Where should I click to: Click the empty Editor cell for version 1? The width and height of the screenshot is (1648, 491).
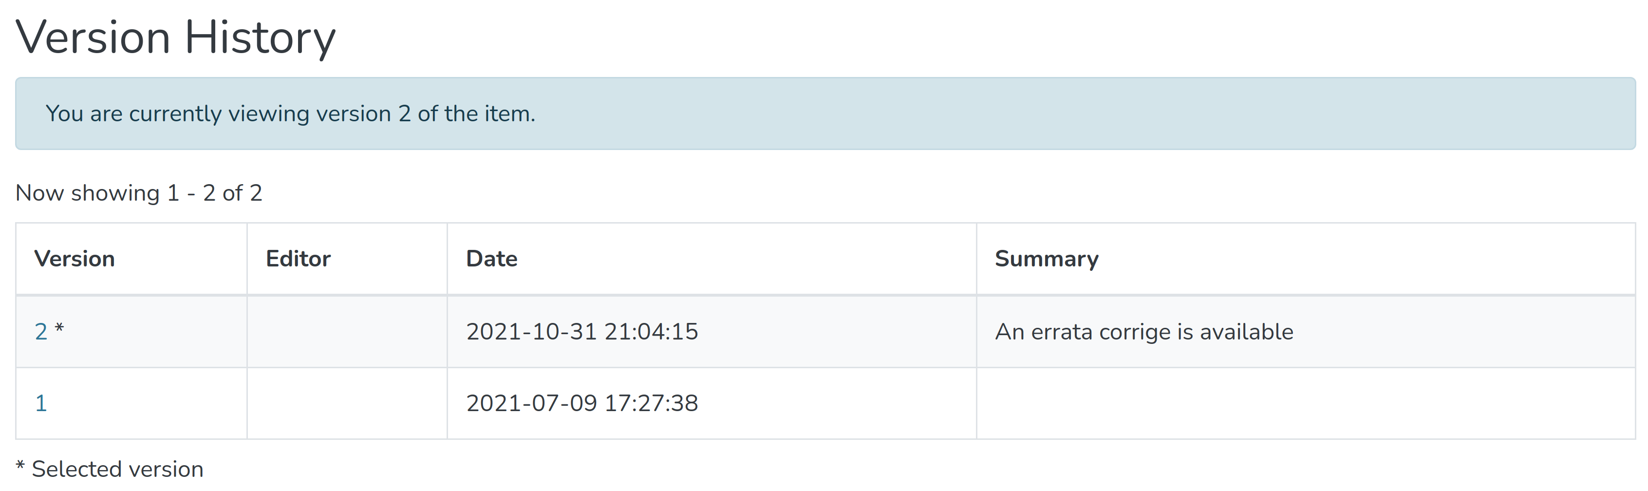(x=347, y=403)
